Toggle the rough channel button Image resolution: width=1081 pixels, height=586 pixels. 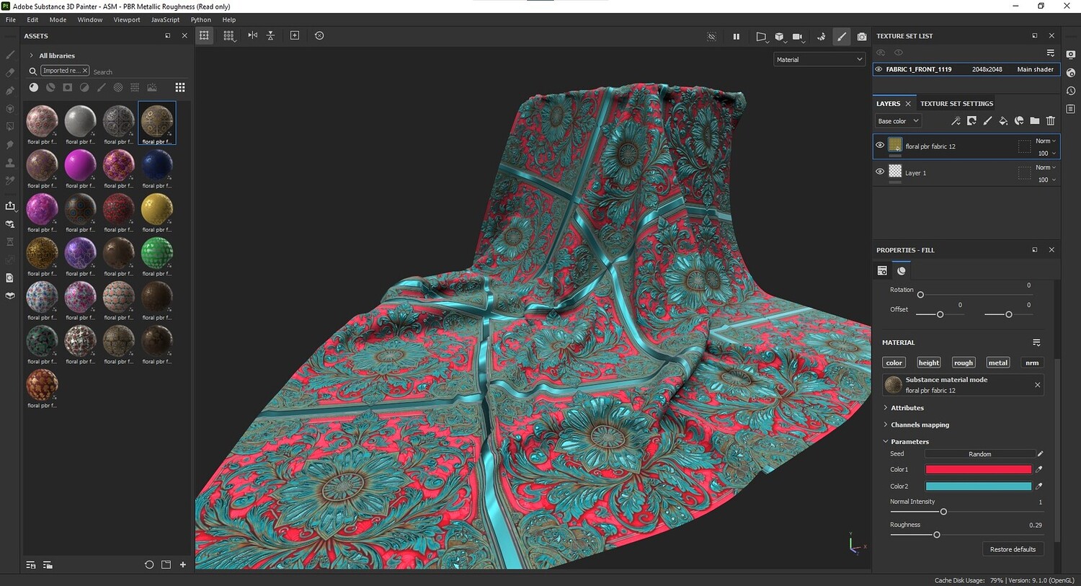[x=963, y=363]
